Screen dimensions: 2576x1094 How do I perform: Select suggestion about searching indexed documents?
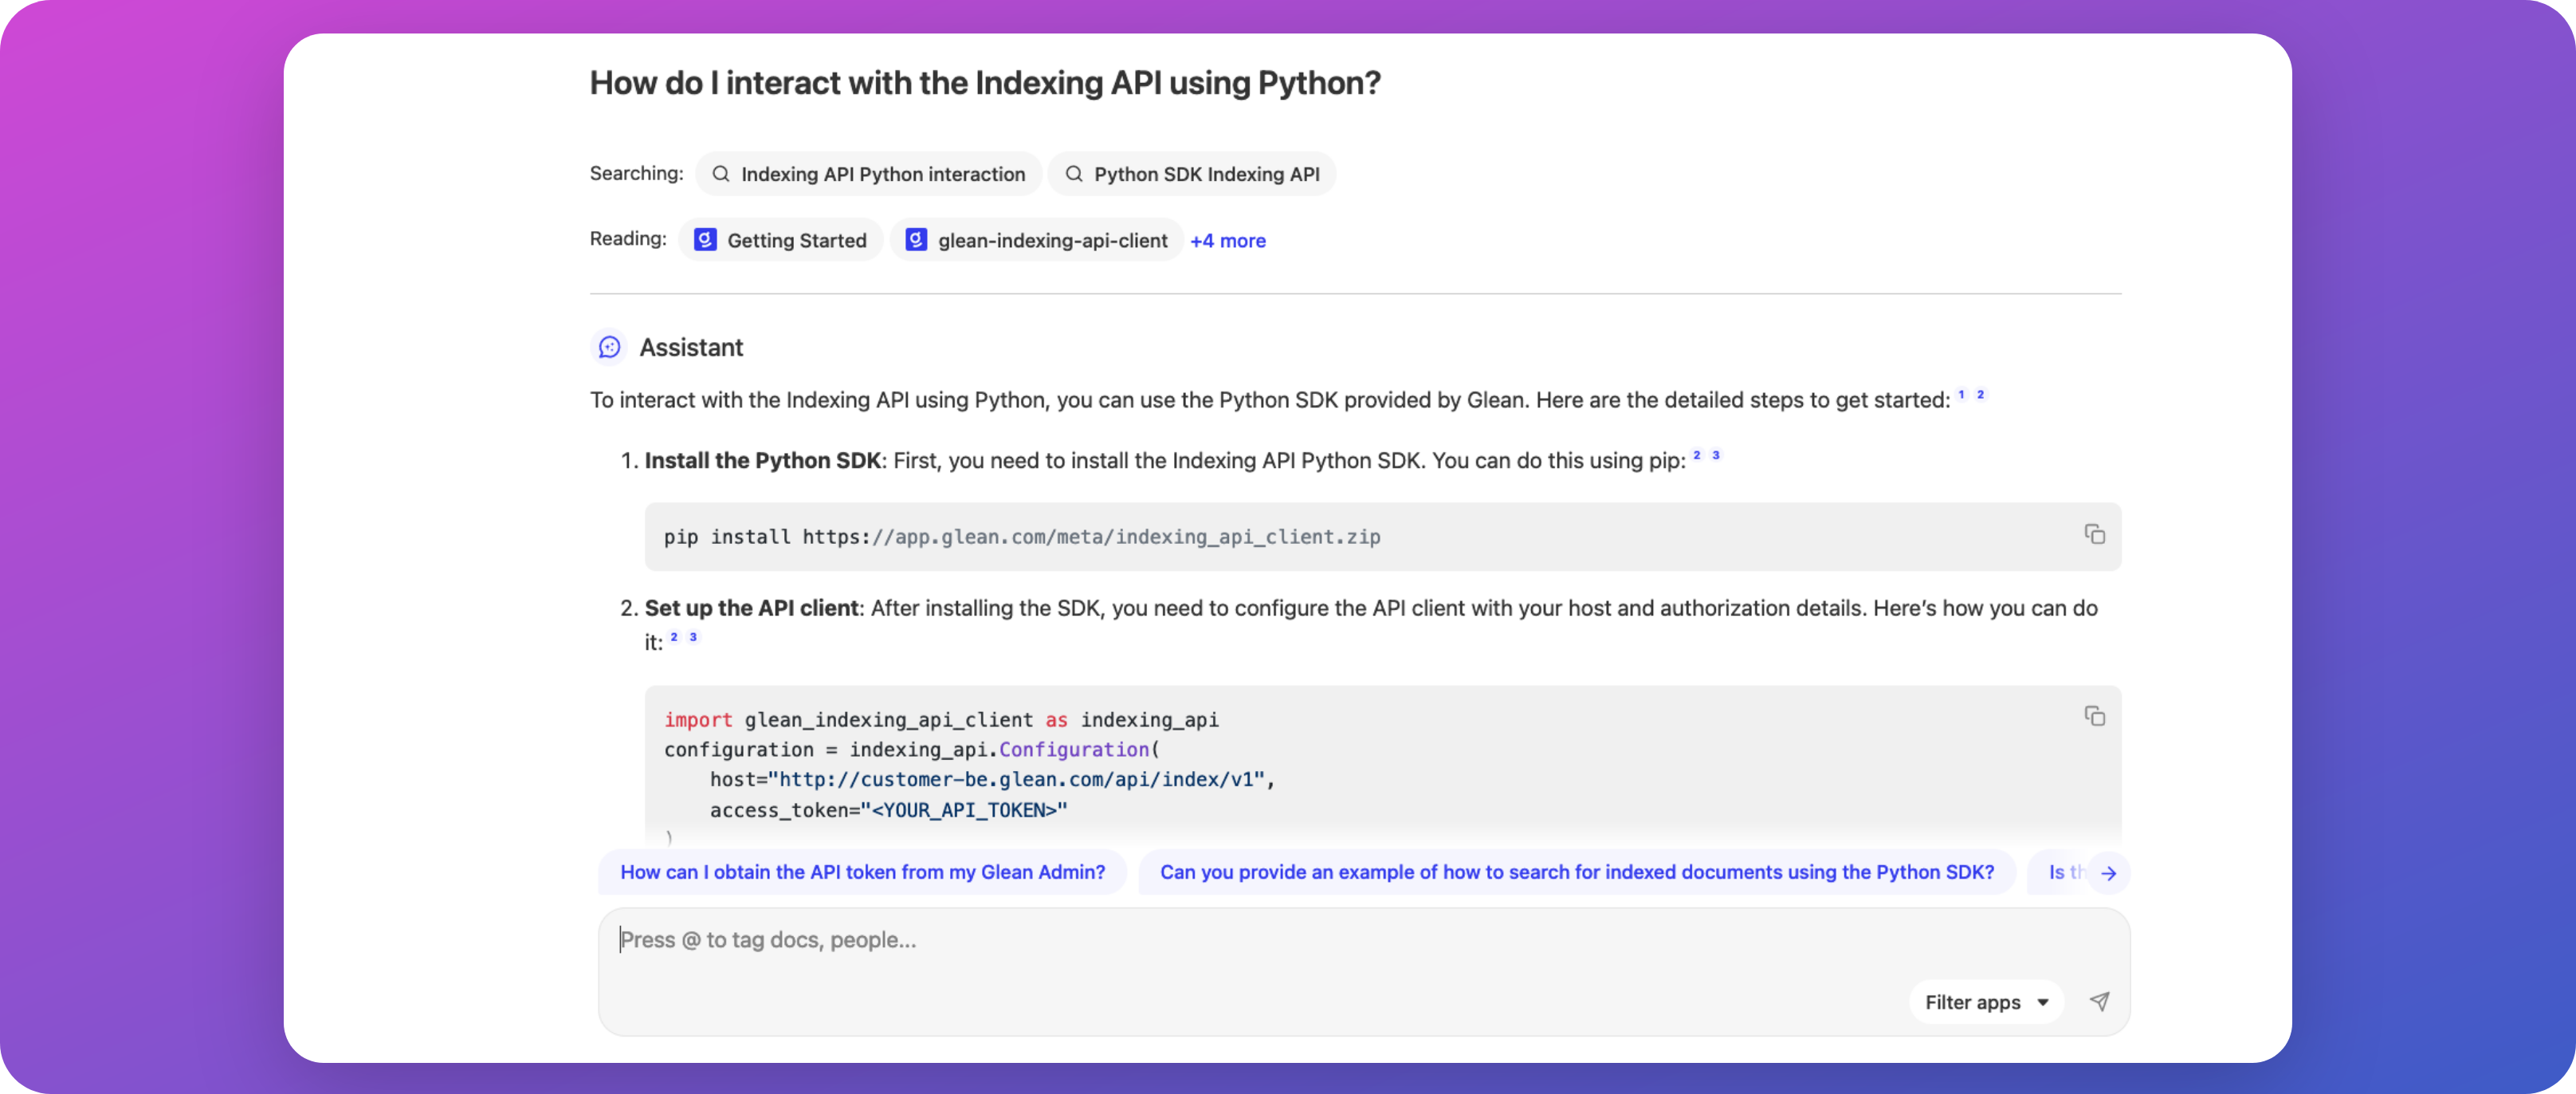(1576, 872)
